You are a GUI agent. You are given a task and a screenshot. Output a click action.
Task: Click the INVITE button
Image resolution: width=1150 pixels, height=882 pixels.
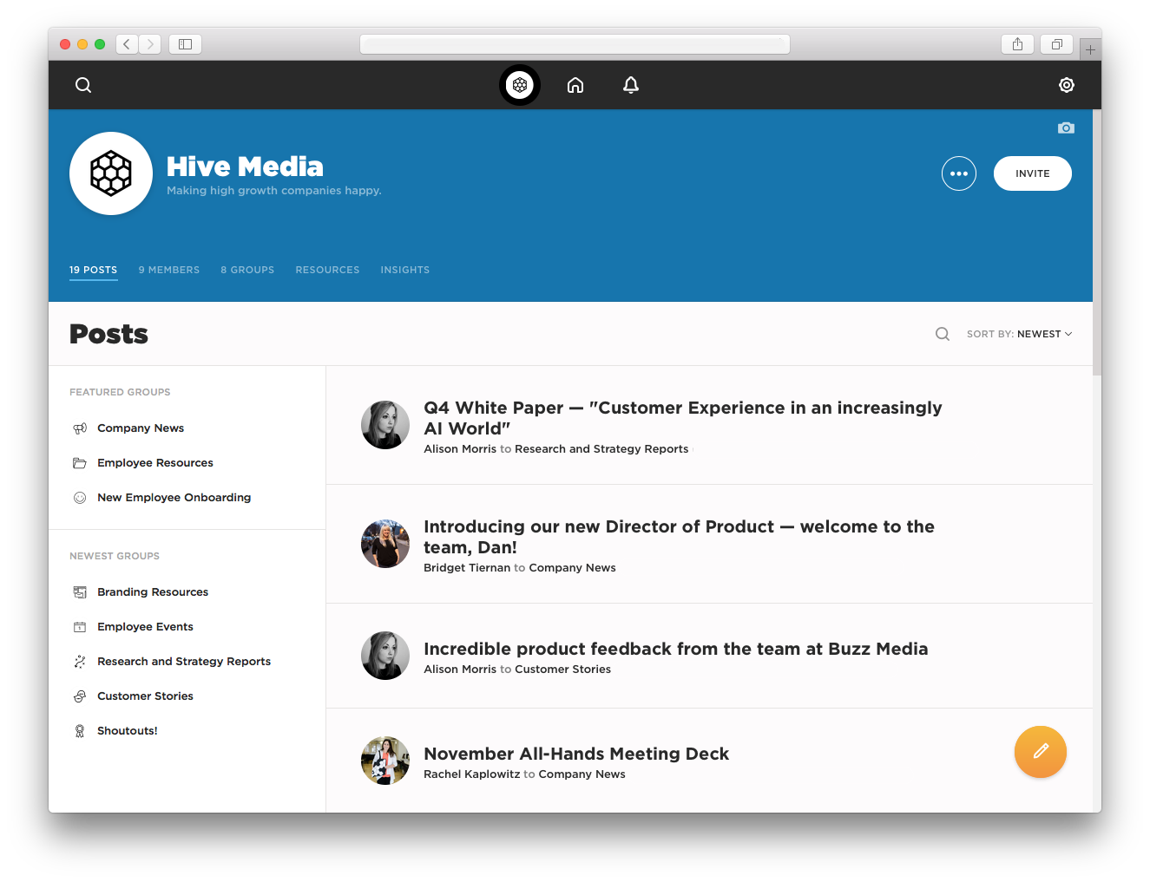1033,173
